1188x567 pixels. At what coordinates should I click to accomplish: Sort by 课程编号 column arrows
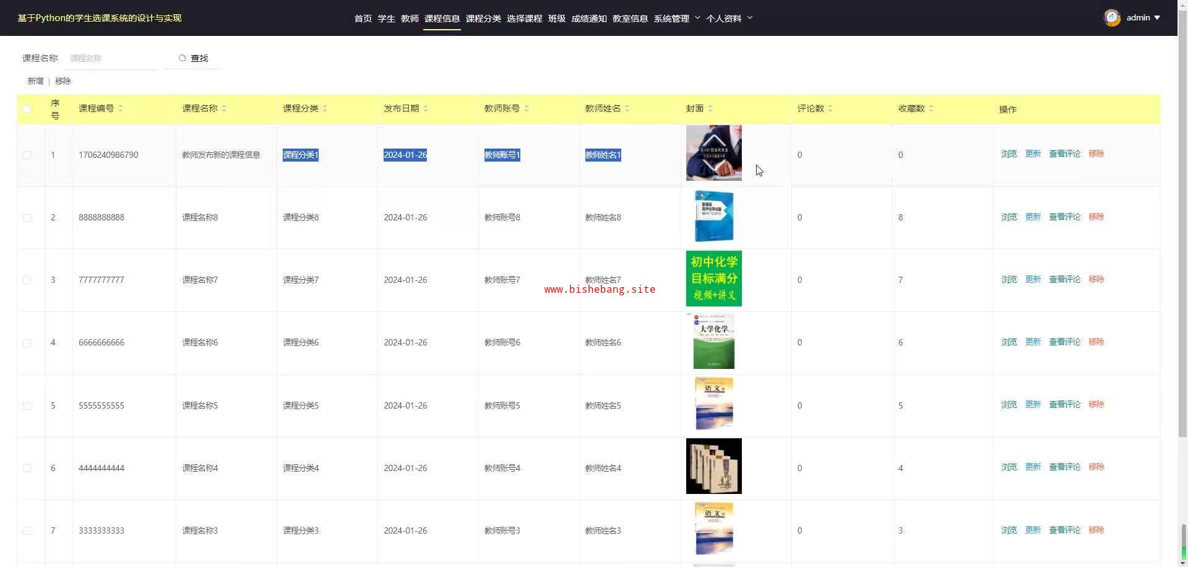pos(121,108)
